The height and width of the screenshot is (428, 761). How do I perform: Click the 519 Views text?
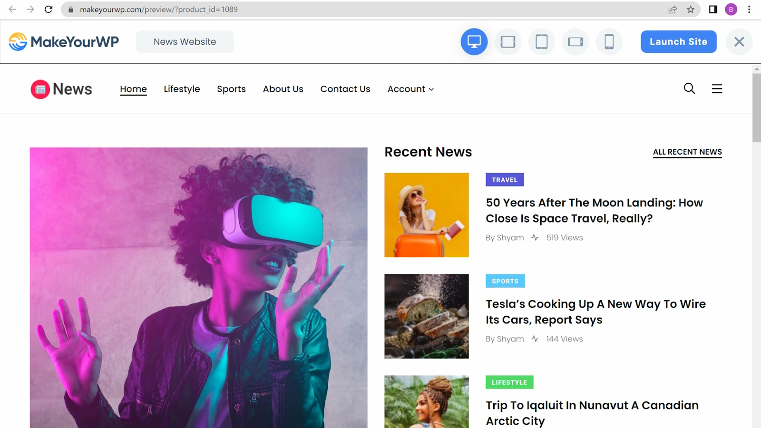coord(565,238)
